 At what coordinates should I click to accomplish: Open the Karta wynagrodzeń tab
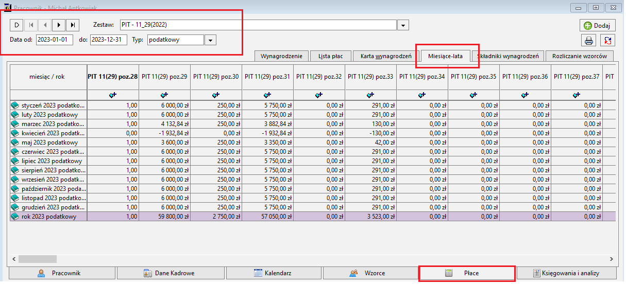coord(385,56)
